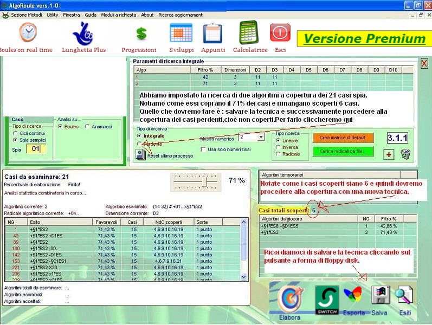This screenshot has height=325, width=432.
Task: Close the parameters panel red X
Action: pyautogui.click(x=424, y=63)
